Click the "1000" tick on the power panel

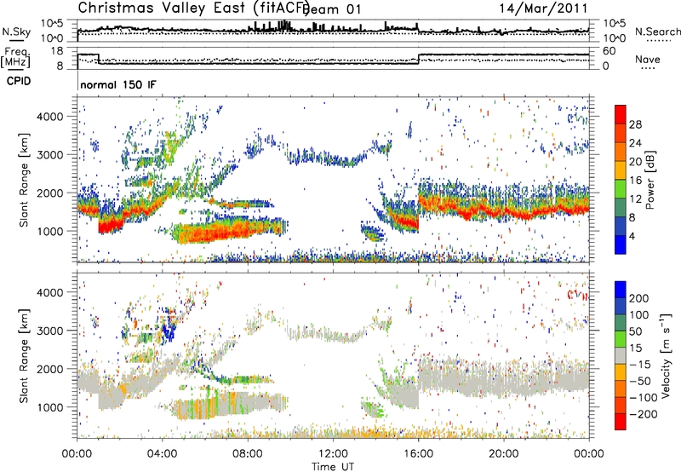click(x=49, y=231)
